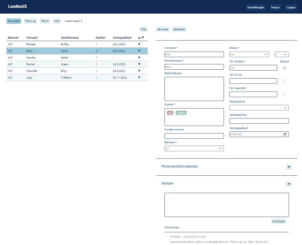The width and height of the screenshot is (302, 245).
Task: Select Tel. Privat as default number
Action: 284,81
